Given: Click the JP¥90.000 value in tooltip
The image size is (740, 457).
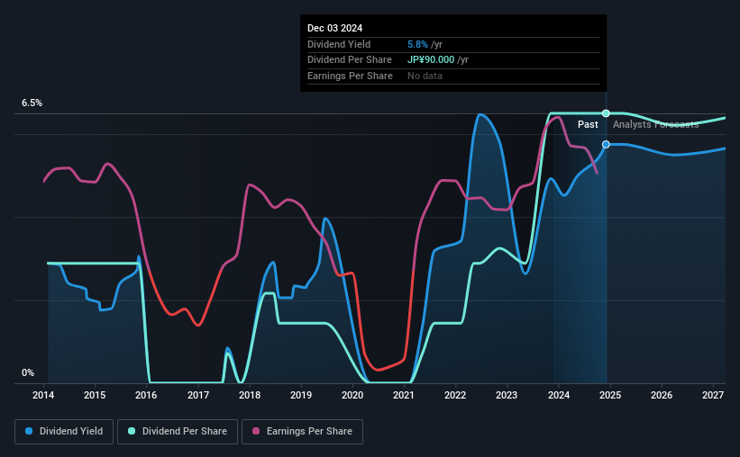Looking at the screenshot, I should point(431,60).
